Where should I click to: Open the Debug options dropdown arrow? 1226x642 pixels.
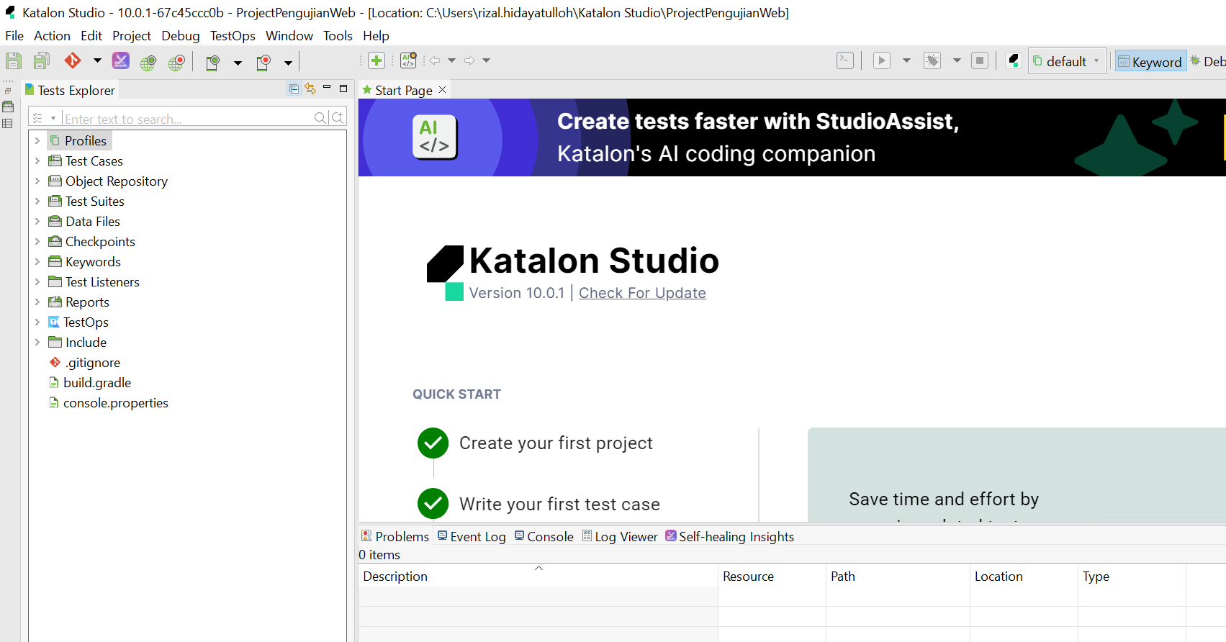point(957,60)
